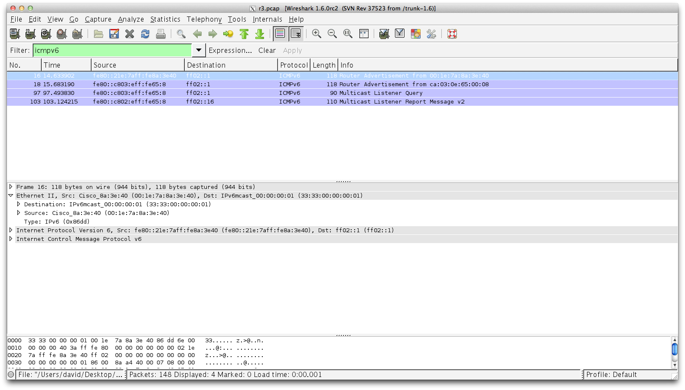685x390 pixels.
Task: Open a capture file folder icon
Action: coord(98,34)
